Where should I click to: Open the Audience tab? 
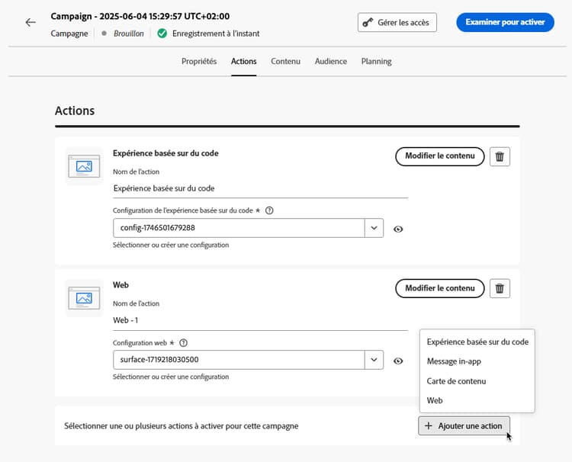(331, 61)
